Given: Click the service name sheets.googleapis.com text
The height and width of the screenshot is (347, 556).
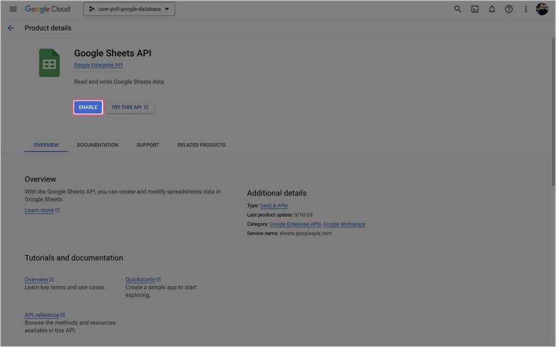Looking at the screenshot, I should pos(305,233).
